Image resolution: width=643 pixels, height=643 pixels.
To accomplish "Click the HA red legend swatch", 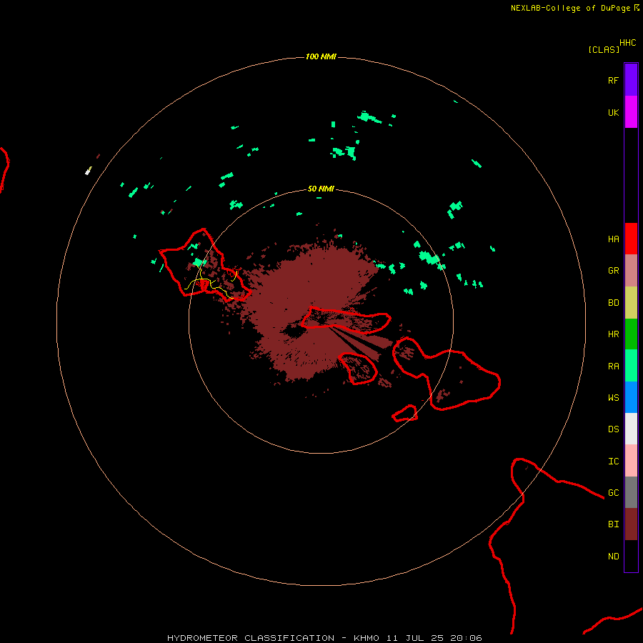I will [631, 239].
